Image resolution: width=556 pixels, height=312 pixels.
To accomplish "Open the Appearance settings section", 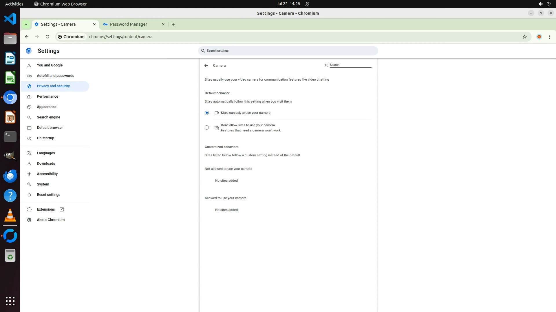I will 46,107.
